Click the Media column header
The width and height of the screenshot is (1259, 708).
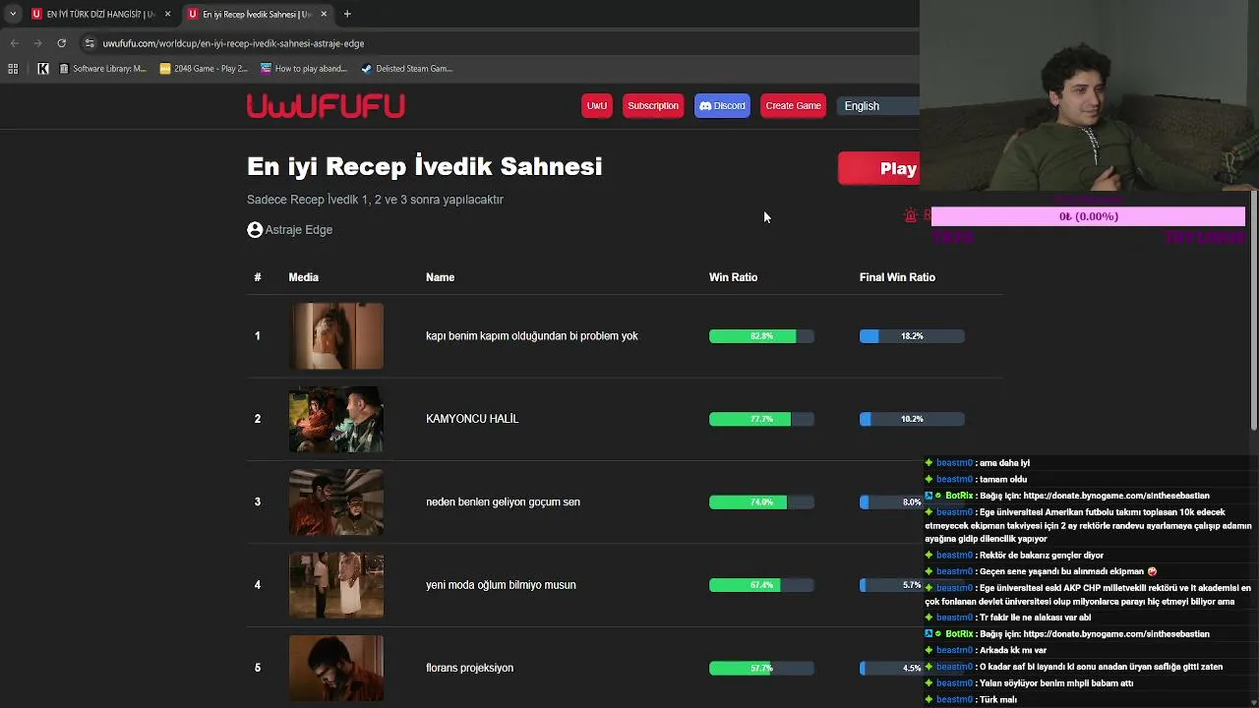pyautogui.click(x=303, y=277)
